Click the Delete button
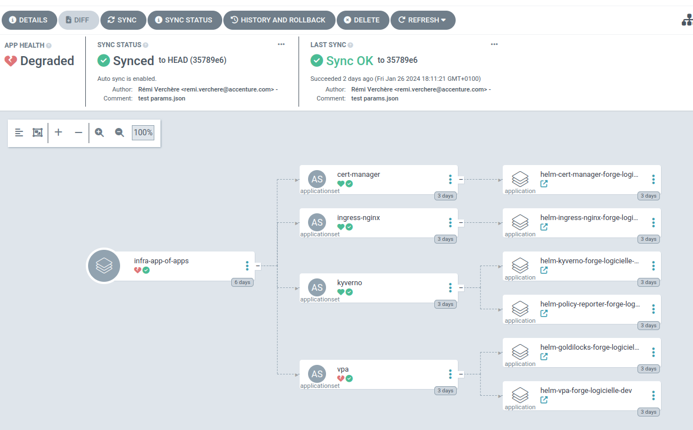 click(362, 20)
